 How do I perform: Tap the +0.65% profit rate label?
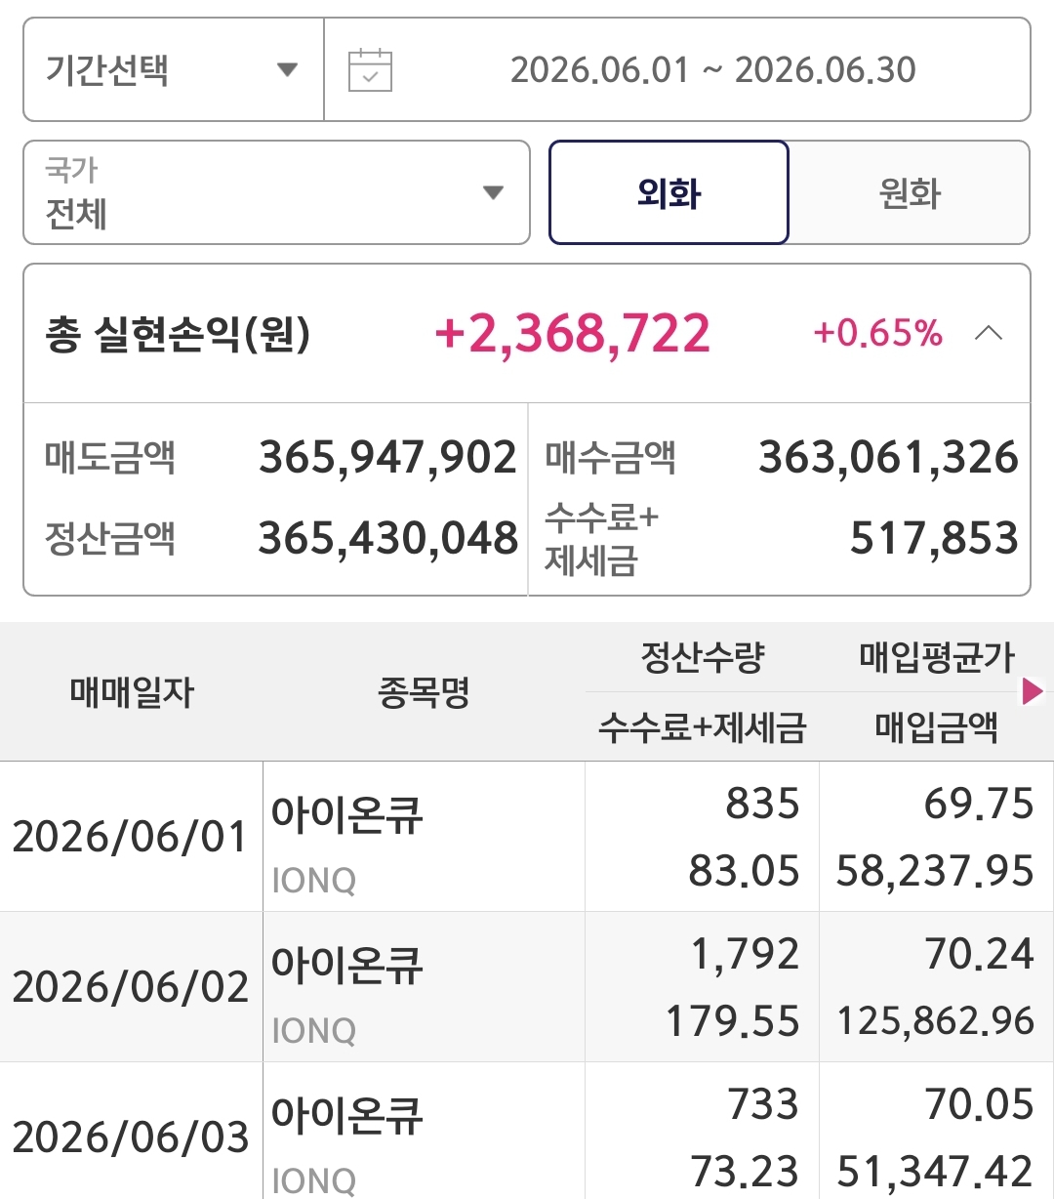(x=878, y=333)
